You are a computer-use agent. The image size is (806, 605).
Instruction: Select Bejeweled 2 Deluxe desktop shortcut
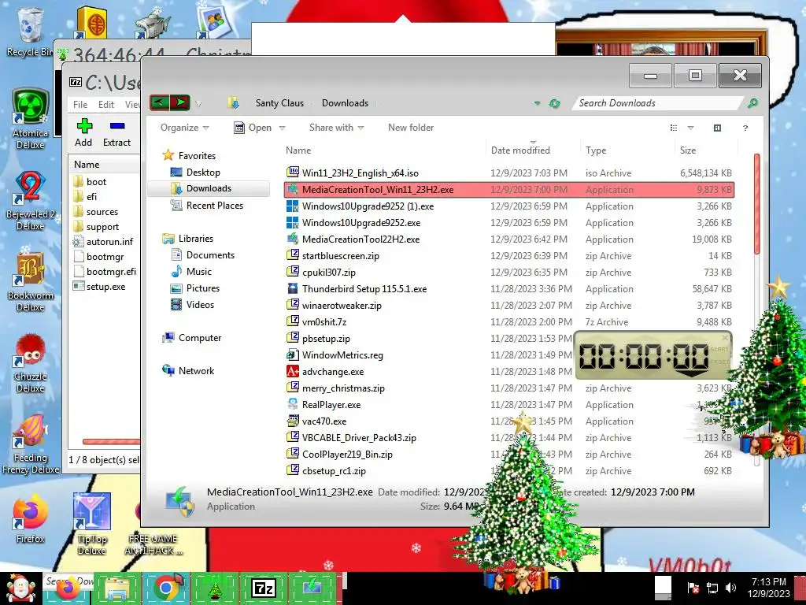[x=30, y=201]
